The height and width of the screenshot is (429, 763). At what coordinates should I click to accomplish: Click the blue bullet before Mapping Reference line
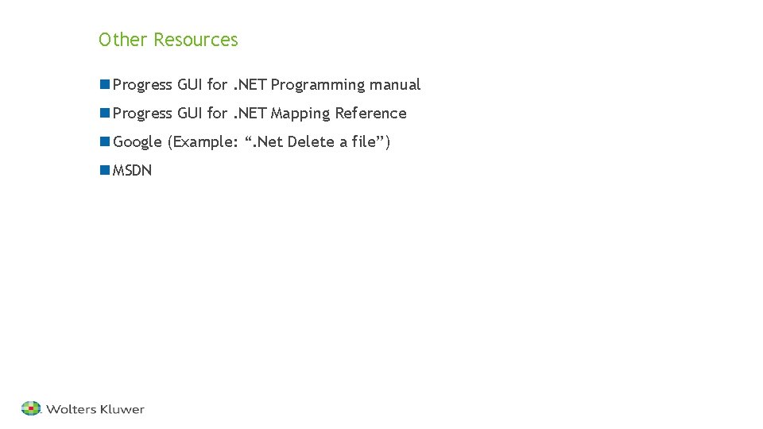[x=105, y=113]
